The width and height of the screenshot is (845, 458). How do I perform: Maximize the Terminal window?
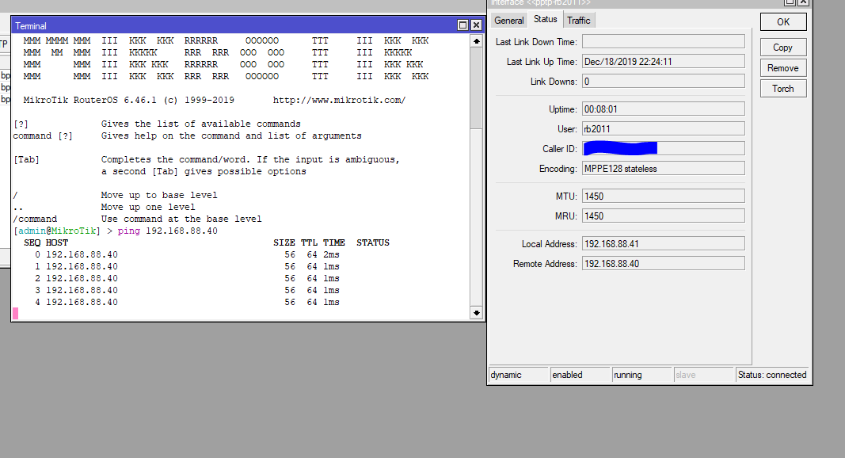(462, 25)
